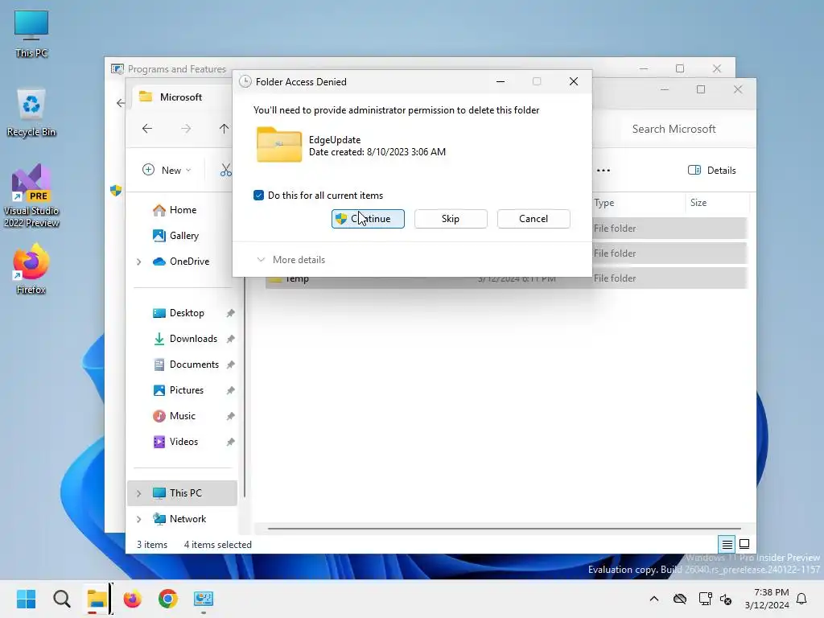Image resolution: width=824 pixels, height=618 pixels.
Task: Click the pin icon next to Desktop
Action: pyautogui.click(x=230, y=313)
